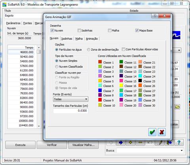
Task: Pick the Classe 24 cyan color swatch
Action: click(140, 76)
